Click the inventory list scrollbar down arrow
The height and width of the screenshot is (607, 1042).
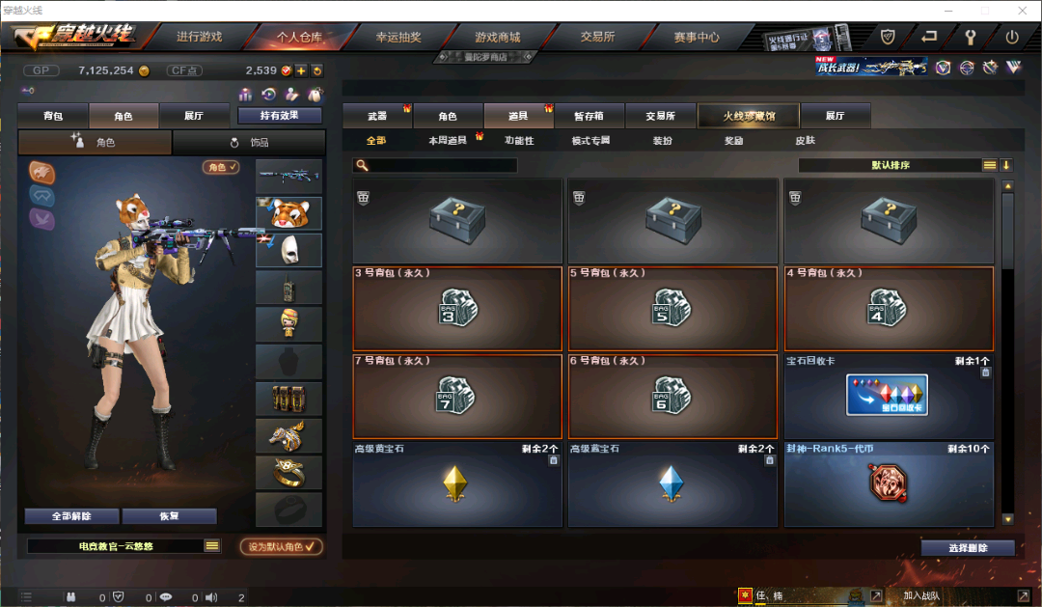[x=1008, y=519]
